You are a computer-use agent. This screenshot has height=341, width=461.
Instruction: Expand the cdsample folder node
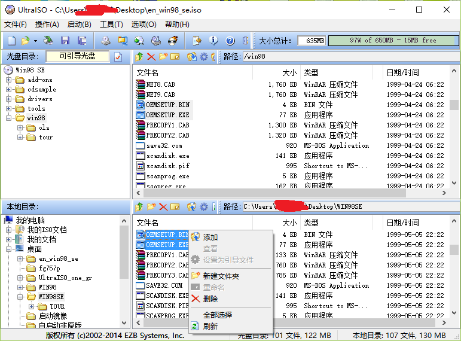pos(8,90)
